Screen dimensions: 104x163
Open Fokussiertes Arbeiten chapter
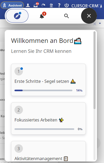[x=48, y=118]
